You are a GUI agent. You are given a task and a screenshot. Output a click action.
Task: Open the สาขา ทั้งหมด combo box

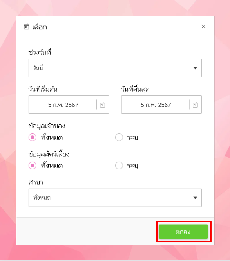pyautogui.click(x=115, y=198)
